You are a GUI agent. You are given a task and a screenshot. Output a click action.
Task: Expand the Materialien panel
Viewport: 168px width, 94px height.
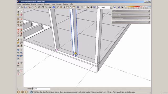[131, 15]
